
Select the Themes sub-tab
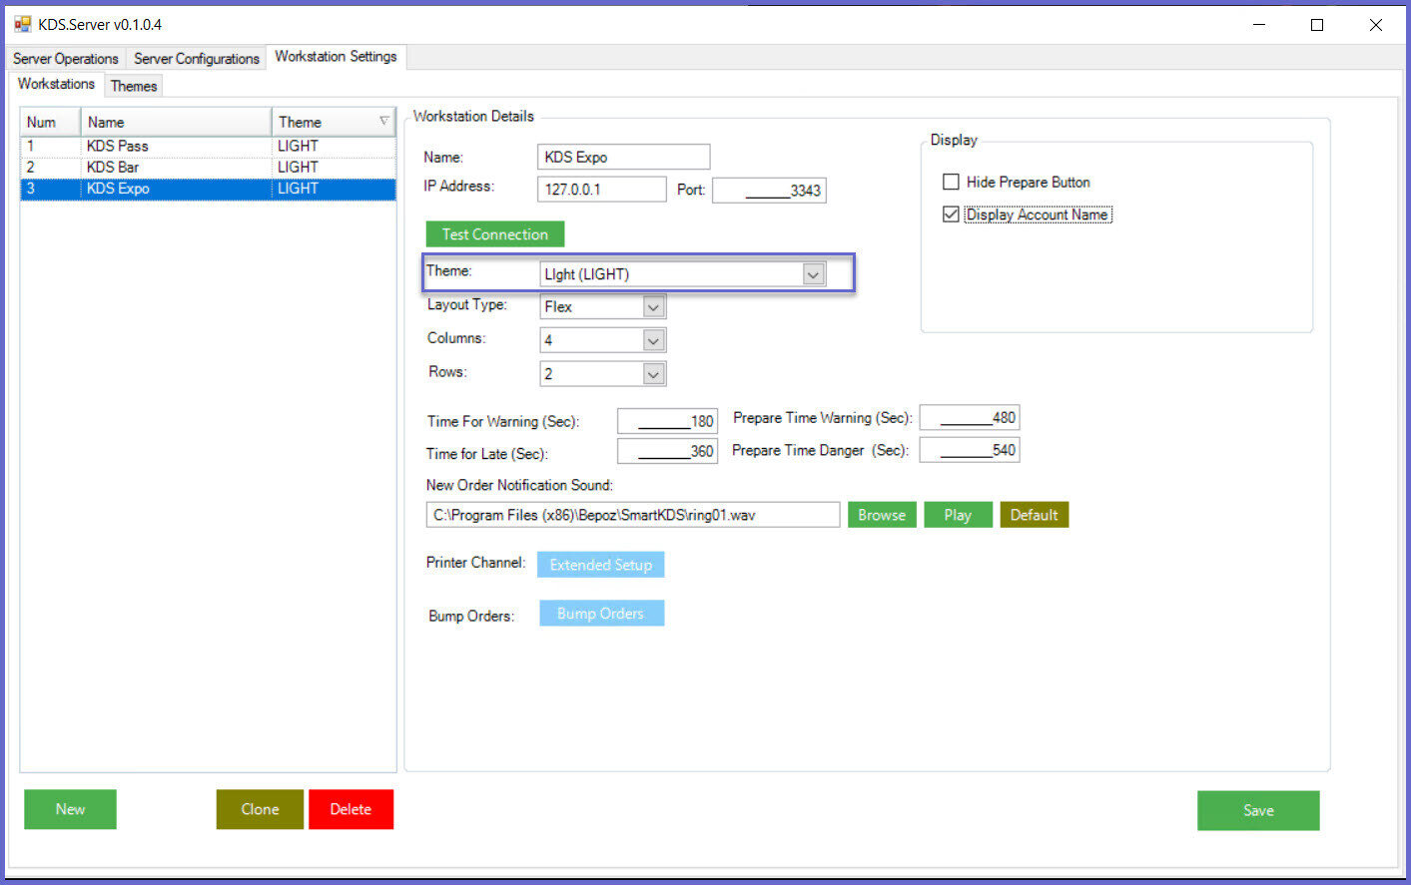click(134, 86)
